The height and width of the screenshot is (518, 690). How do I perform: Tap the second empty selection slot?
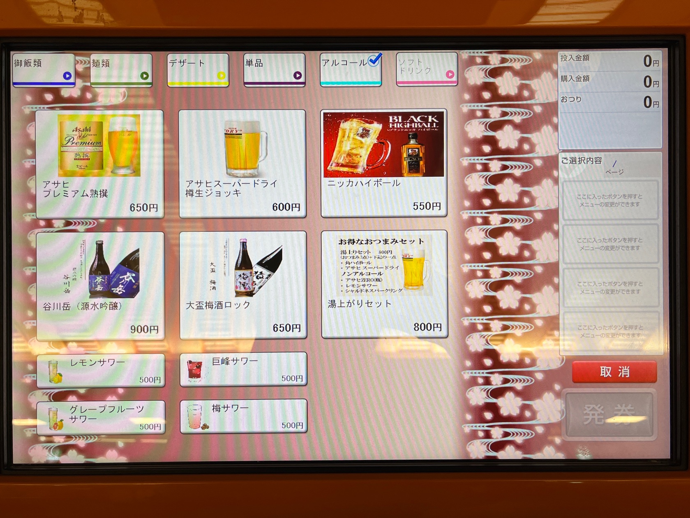click(x=610, y=244)
